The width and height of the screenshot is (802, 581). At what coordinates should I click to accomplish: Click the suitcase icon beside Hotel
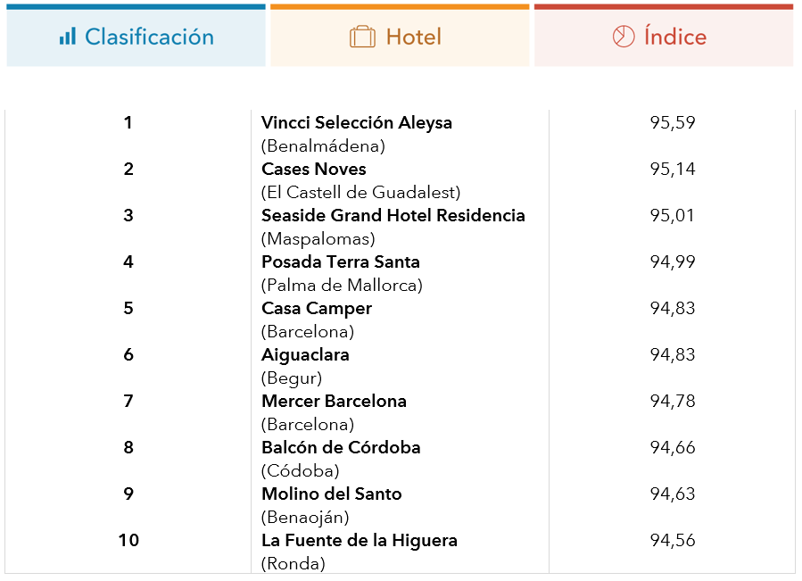pos(362,37)
